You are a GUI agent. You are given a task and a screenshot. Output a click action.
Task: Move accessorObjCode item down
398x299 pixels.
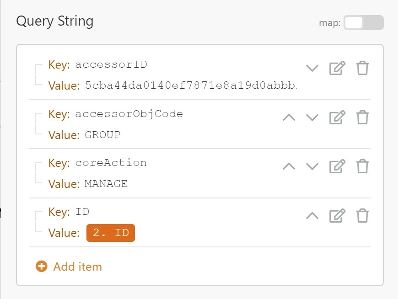(x=312, y=117)
